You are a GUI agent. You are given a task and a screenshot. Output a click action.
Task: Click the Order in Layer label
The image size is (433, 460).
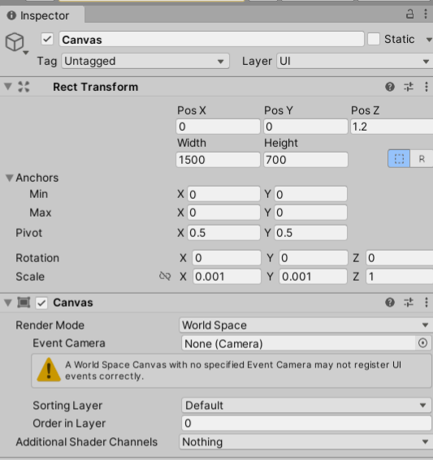point(69,423)
